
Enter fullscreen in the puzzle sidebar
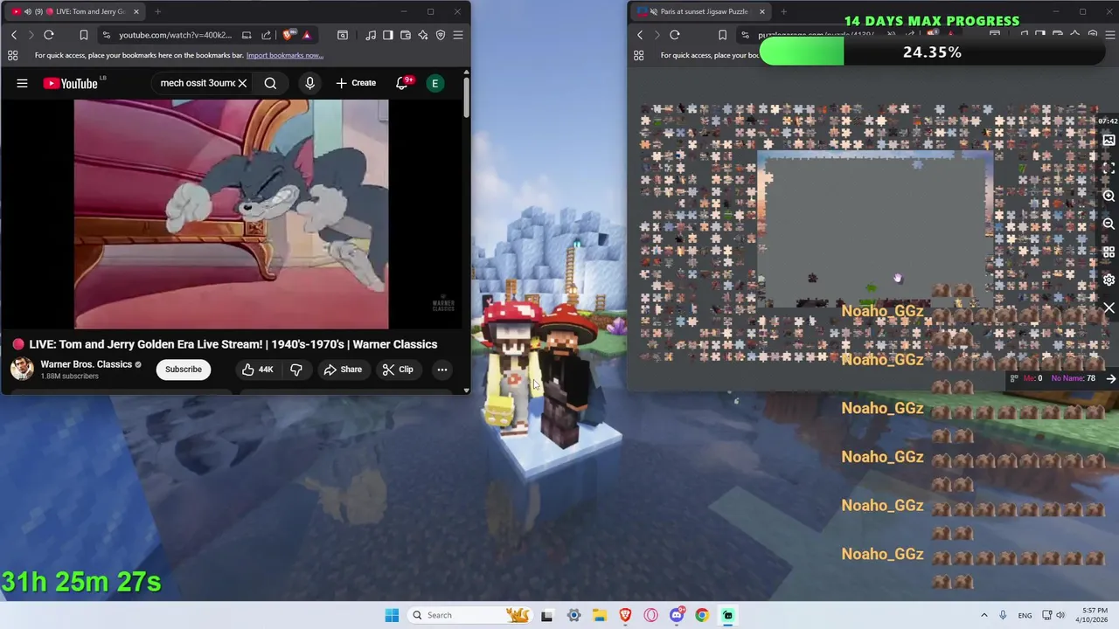pyautogui.click(x=1109, y=168)
